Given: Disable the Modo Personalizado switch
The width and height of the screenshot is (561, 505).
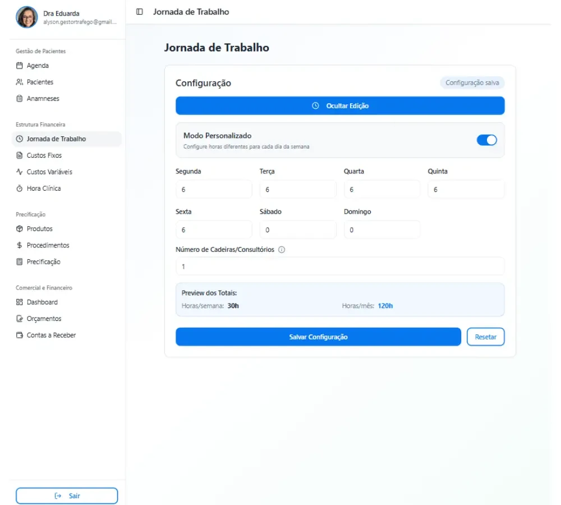Looking at the screenshot, I should [x=486, y=140].
